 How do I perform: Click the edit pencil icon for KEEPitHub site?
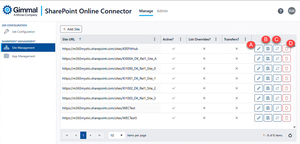pyautogui.click(x=259, y=49)
